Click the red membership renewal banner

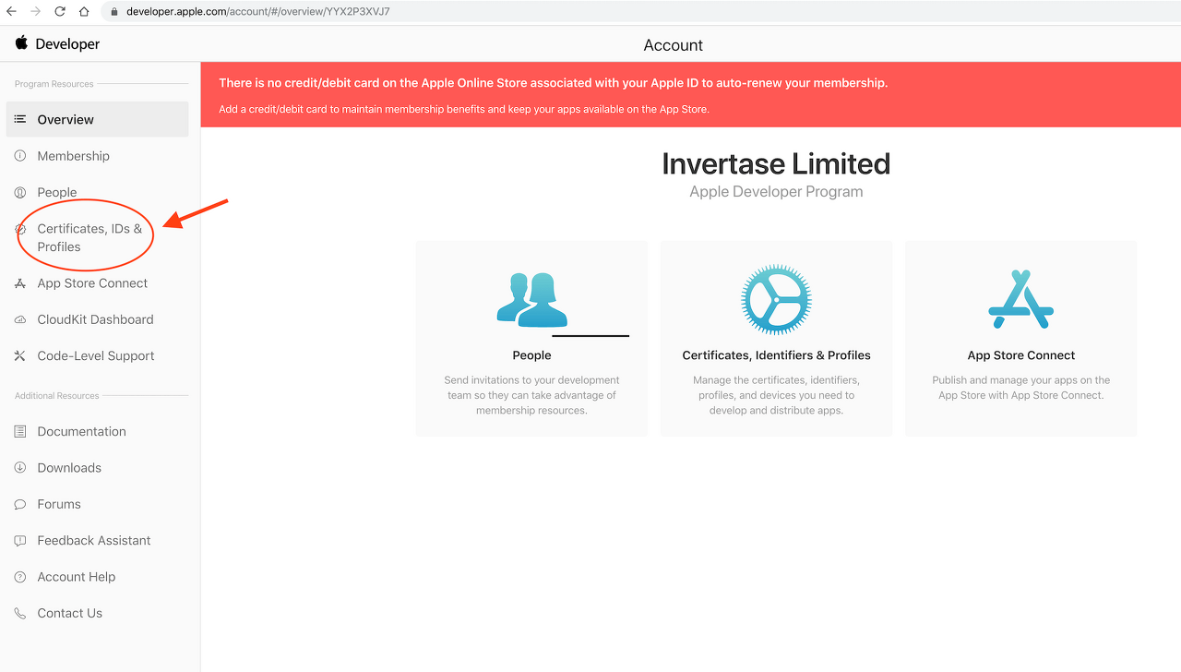pos(690,95)
